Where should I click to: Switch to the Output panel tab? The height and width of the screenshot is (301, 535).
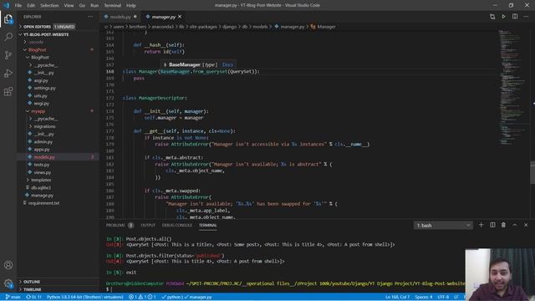[148, 225]
